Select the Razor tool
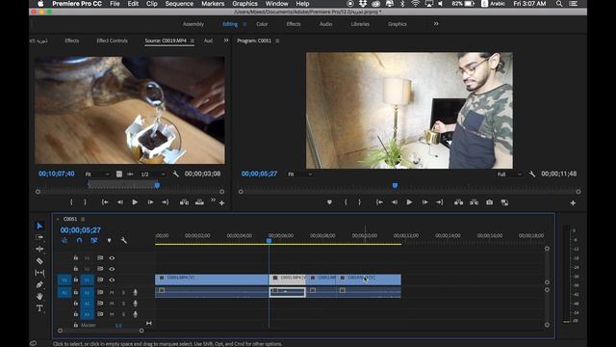Image resolution: width=616 pixels, height=347 pixels. pos(39,261)
